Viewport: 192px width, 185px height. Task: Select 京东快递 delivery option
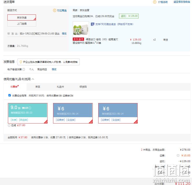tap(22, 18)
